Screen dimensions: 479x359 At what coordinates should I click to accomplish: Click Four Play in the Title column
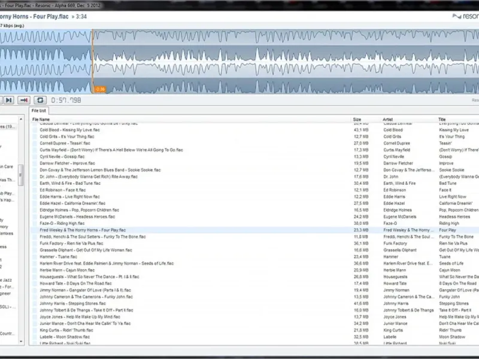tap(447, 230)
